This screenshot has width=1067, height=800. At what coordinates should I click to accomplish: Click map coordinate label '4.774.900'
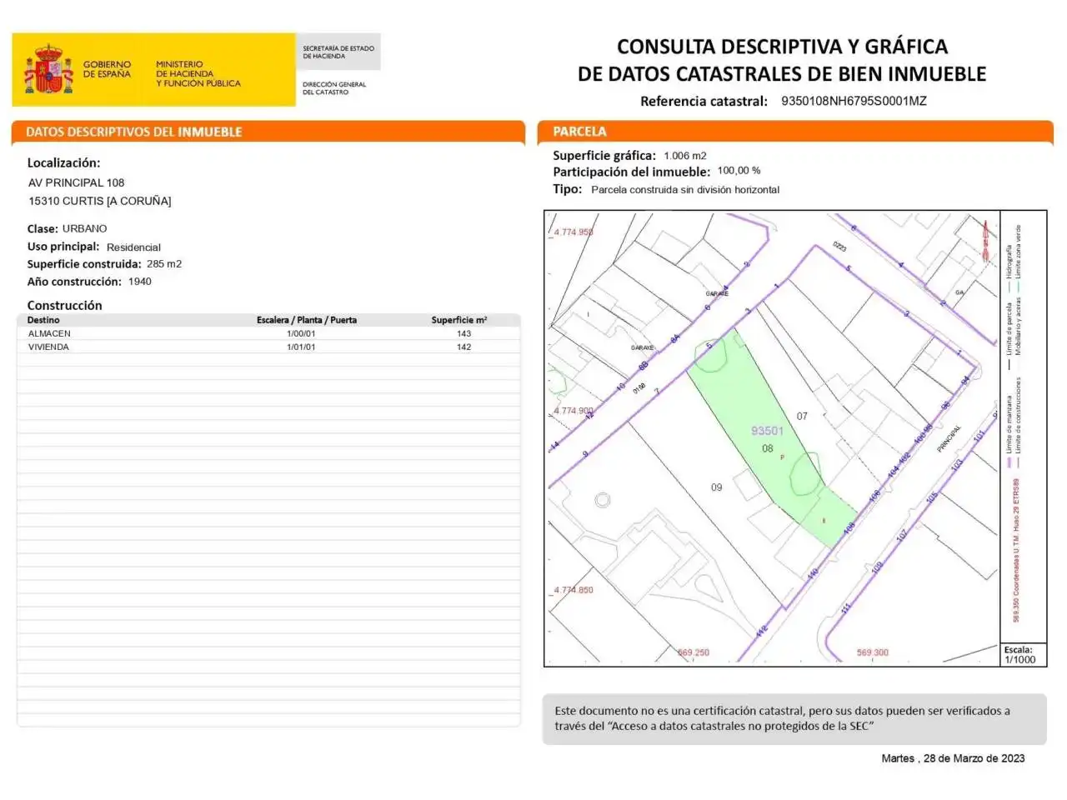[574, 411]
